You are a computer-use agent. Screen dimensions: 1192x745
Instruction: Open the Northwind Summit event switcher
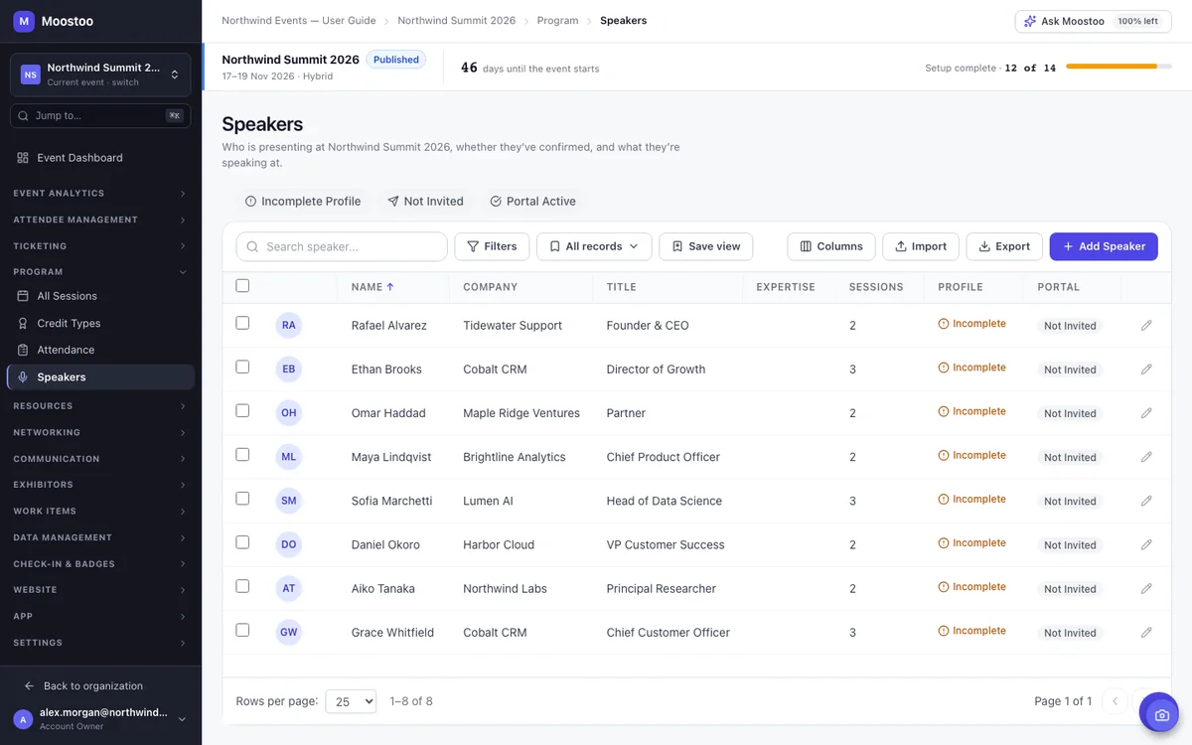(100, 74)
